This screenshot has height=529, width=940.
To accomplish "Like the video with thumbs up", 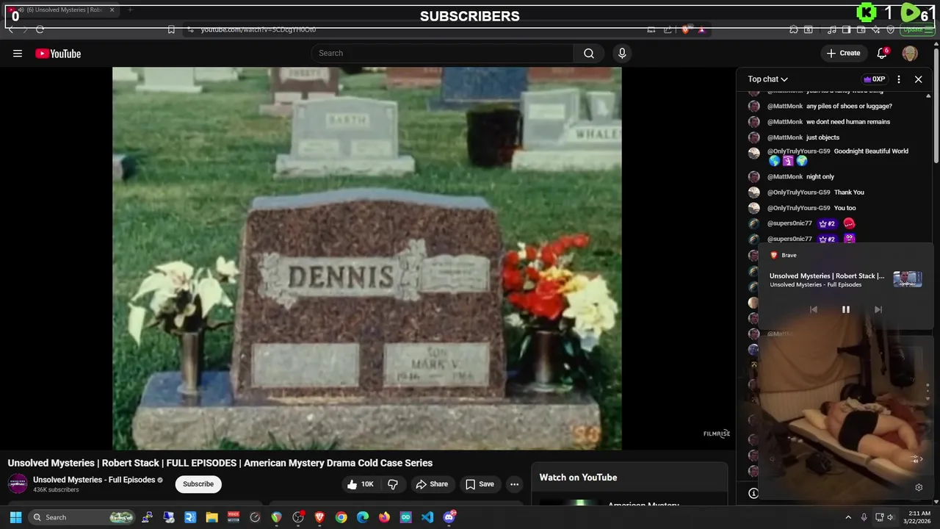I will click(x=361, y=484).
